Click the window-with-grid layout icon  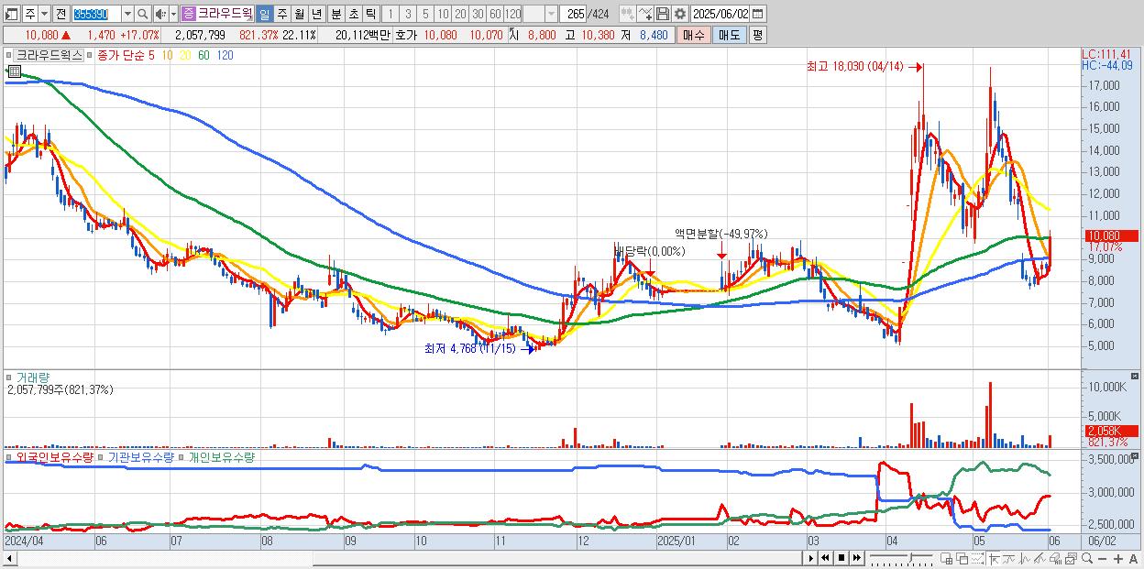946,558
